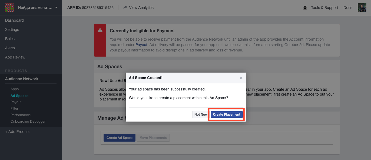
Task: Click the red warning triangle icon
Action: tap(100, 30)
